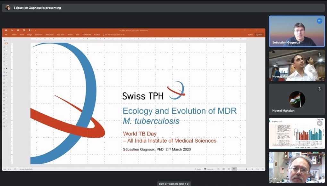Open Ribbon Display Options in PowerPoint title bar
Viewport: 327px width, 186px height.
pyautogui.click(x=245, y=30)
